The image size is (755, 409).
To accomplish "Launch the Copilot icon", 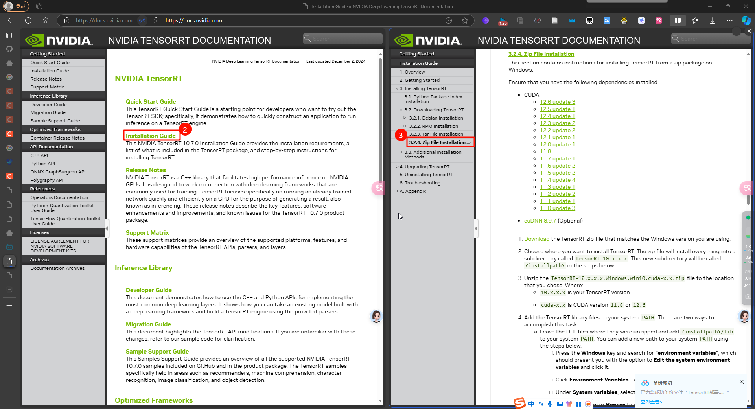I will point(746,20).
